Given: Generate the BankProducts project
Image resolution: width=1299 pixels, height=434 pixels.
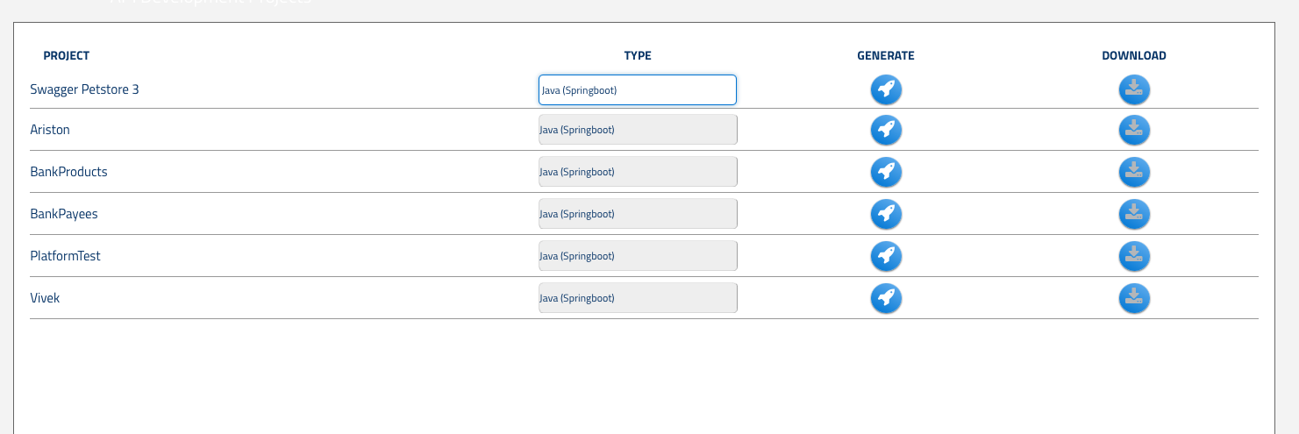Looking at the screenshot, I should pos(886,172).
